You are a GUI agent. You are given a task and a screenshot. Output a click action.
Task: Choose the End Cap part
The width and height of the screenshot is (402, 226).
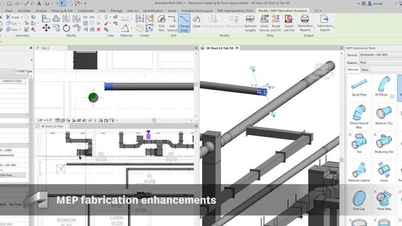(x=359, y=200)
